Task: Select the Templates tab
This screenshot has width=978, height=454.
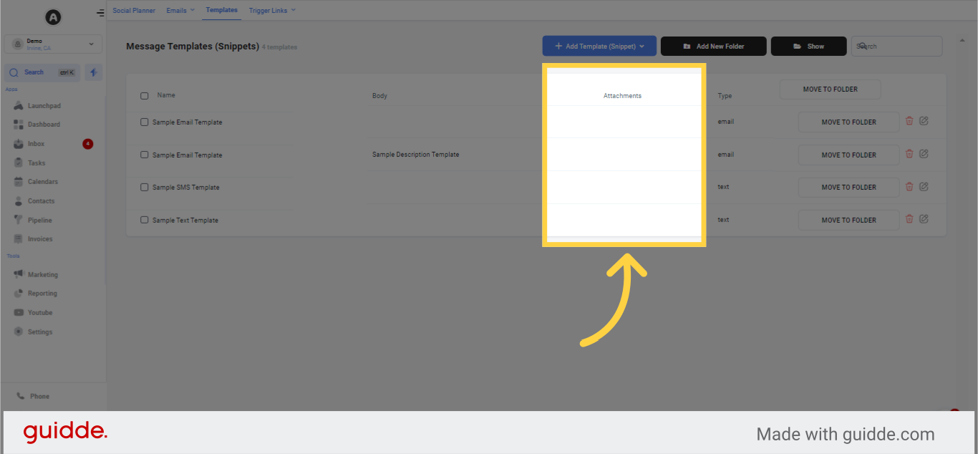Action: pyautogui.click(x=221, y=10)
